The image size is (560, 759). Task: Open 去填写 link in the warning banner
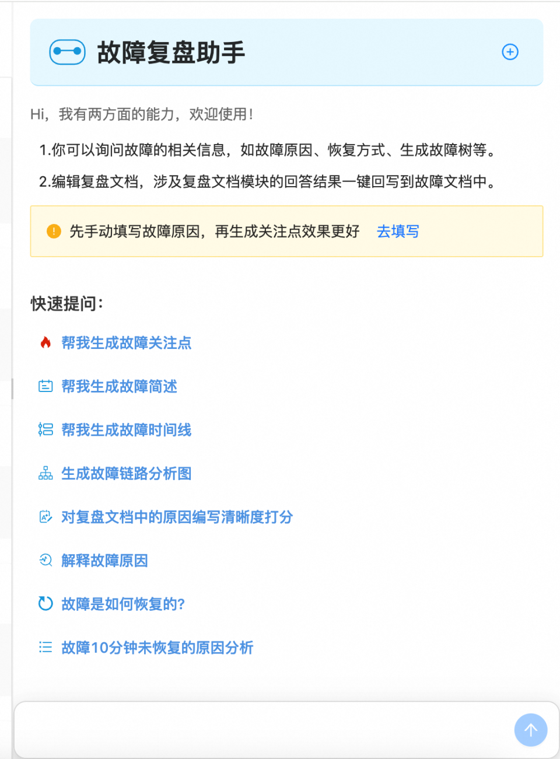point(397,232)
